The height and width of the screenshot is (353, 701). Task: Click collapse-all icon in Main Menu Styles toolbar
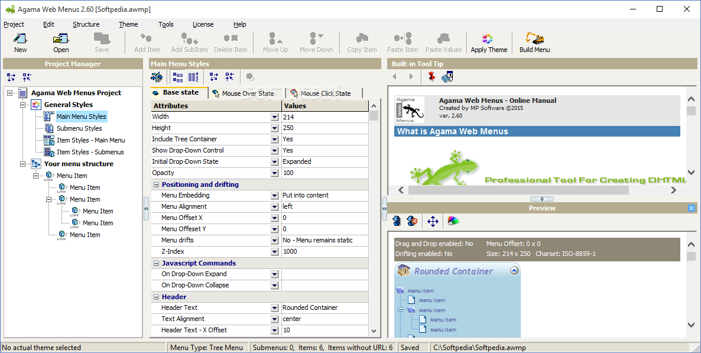pos(229,77)
